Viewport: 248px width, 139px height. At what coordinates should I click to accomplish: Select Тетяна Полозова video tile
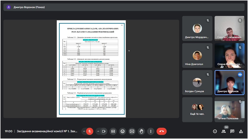(230, 110)
